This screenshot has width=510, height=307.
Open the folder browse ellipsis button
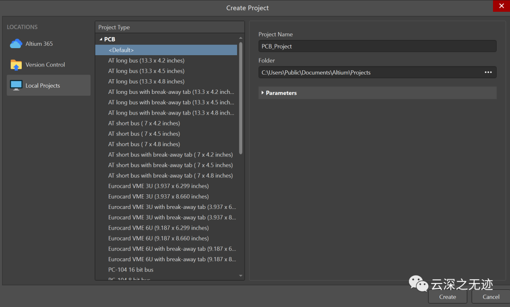pos(488,73)
